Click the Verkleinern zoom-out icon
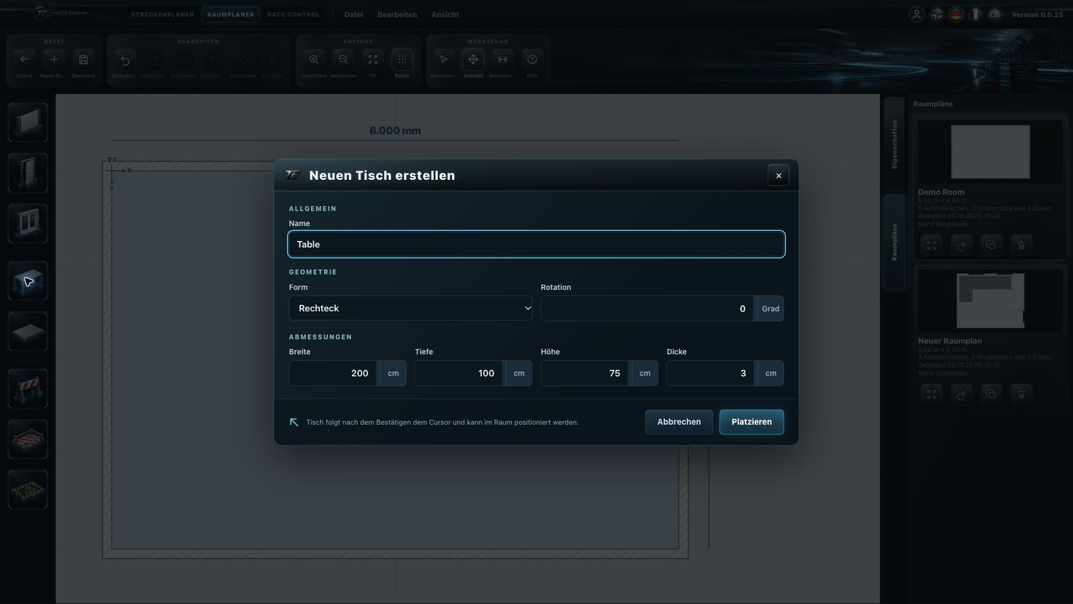This screenshot has height=604, width=1073. (x=343, y=59)
